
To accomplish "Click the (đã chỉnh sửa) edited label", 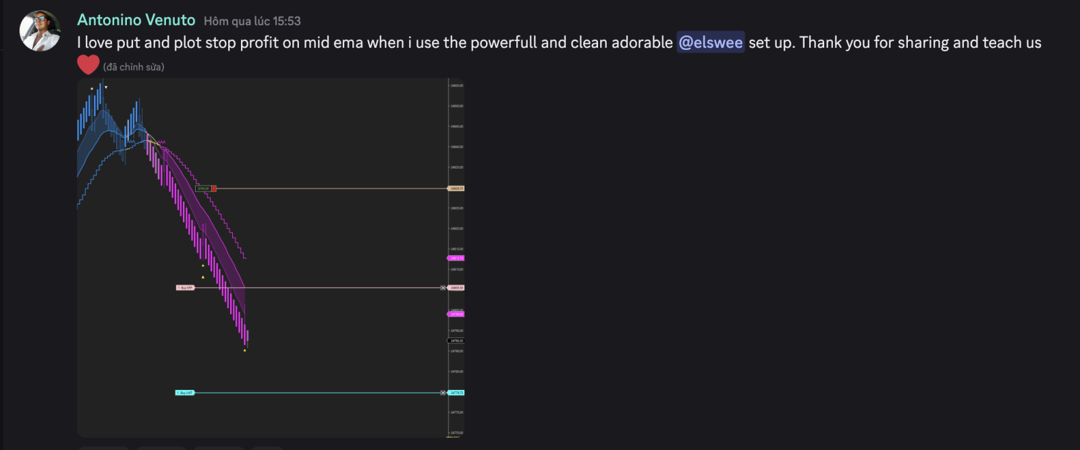I will coord(134,67).
